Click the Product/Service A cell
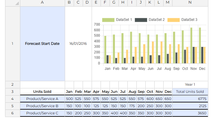Image resolution: width=211 pixels, height=120 pixels. pos(42,99)
